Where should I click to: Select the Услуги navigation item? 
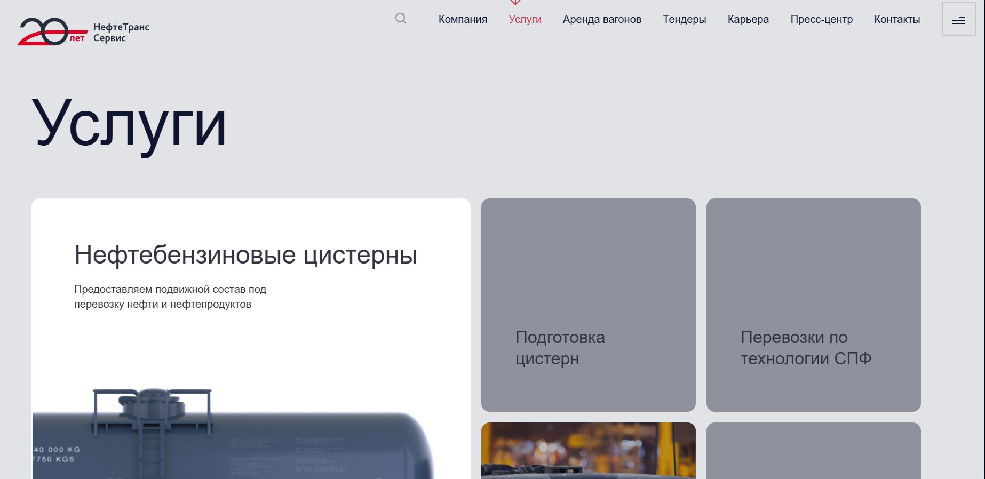click(x=525, y=19)
